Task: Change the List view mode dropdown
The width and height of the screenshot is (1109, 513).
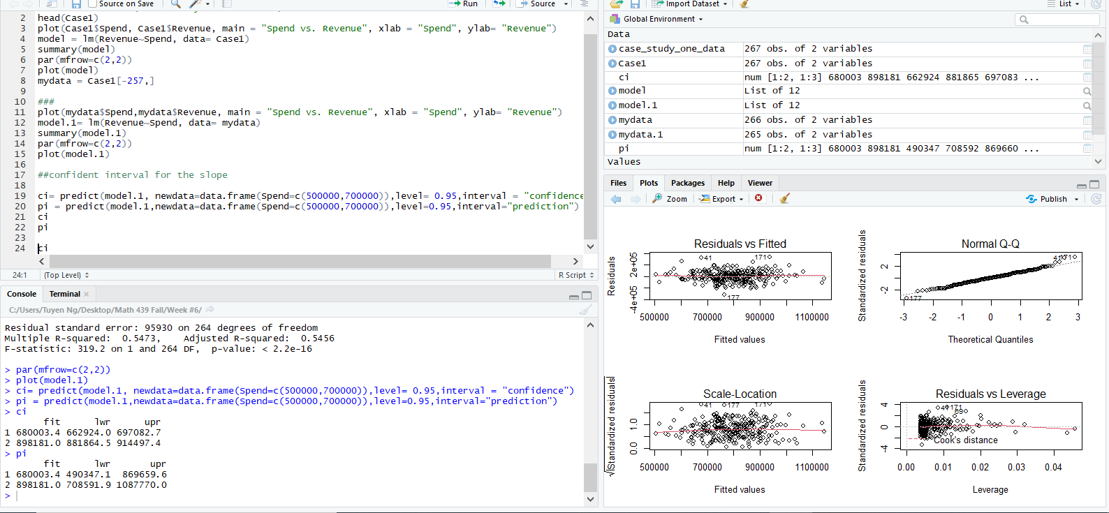Action: coord(1064,4)
